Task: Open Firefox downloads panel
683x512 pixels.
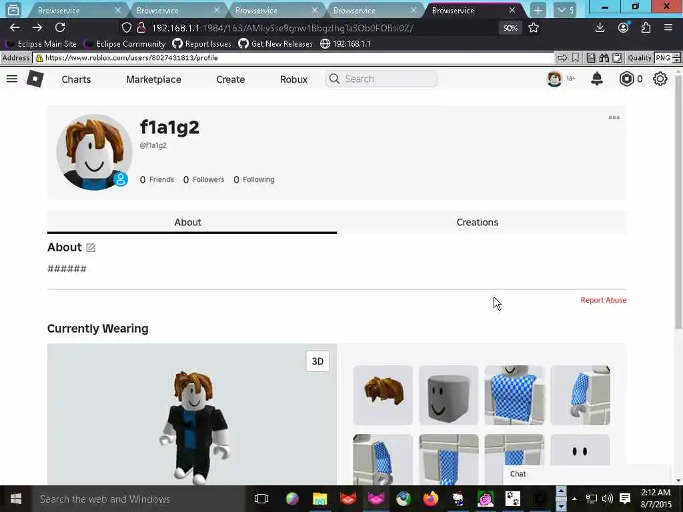Action: point(600,27)
